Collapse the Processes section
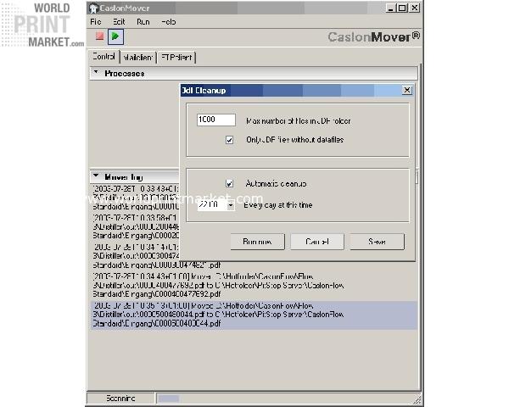The height and width of the screenshot is (407, 509). (x=96, y=72)
